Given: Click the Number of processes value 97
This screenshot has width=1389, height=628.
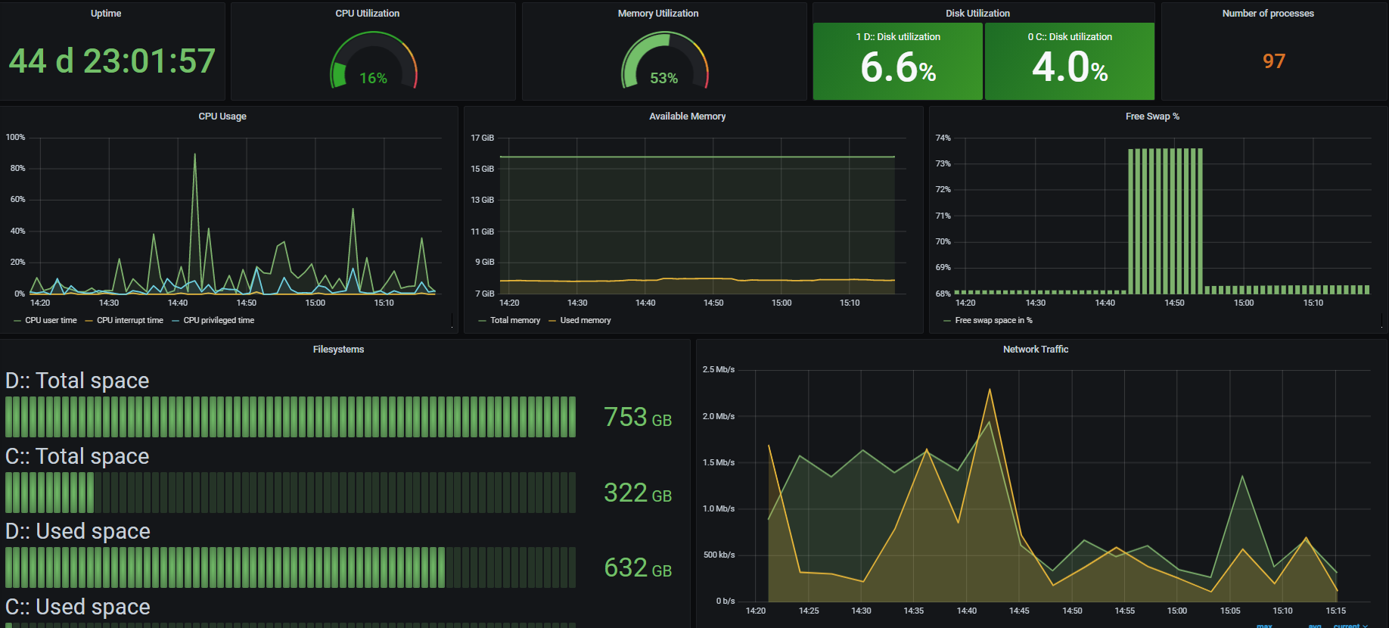Looking at the screenshot, I should 1273,61.
